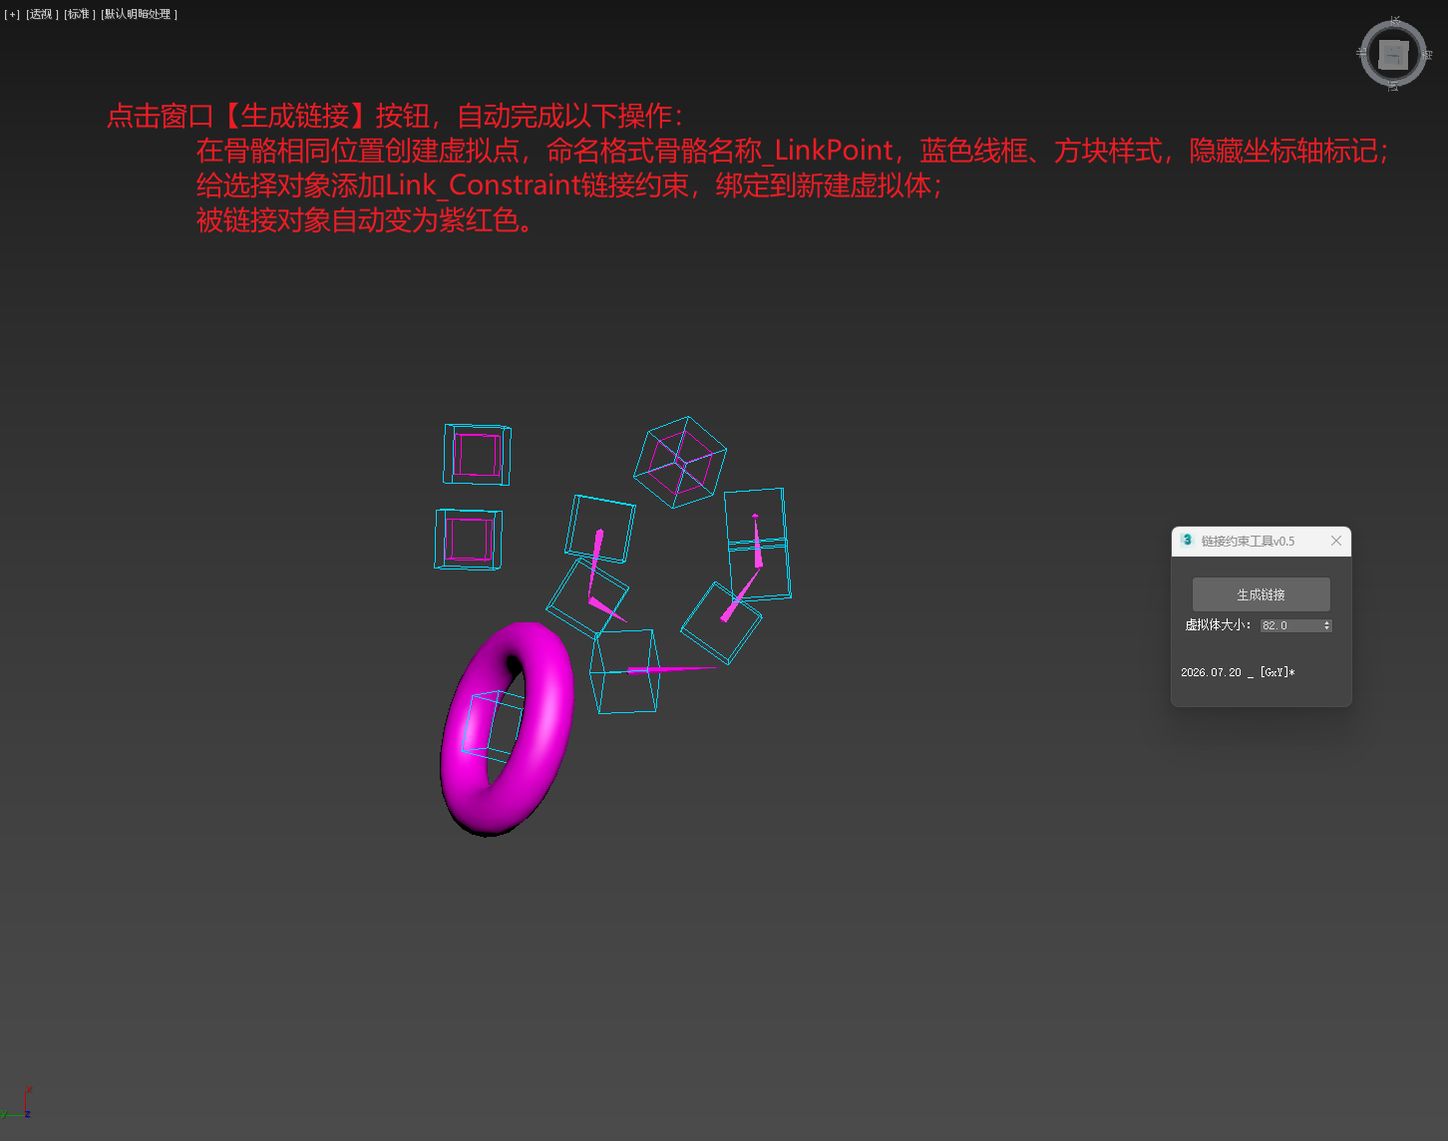Select the top-left flat cyan box helper

[x=478, y=455]
